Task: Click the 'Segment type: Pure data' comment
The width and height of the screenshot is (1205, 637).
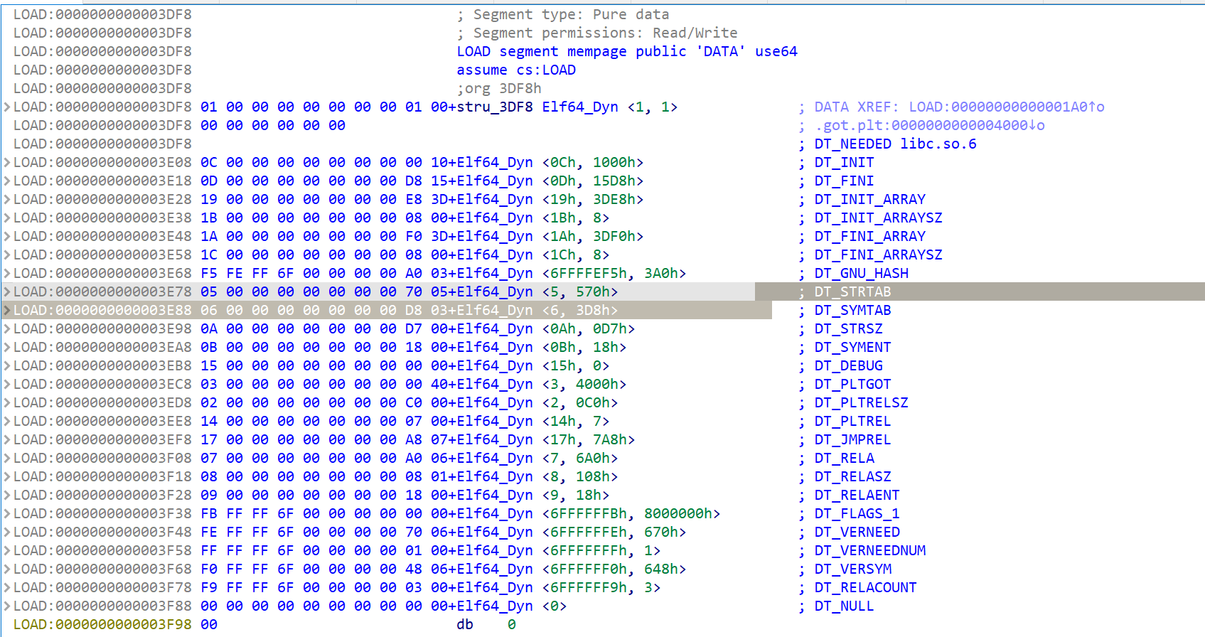Action: [x=563, y=14]
